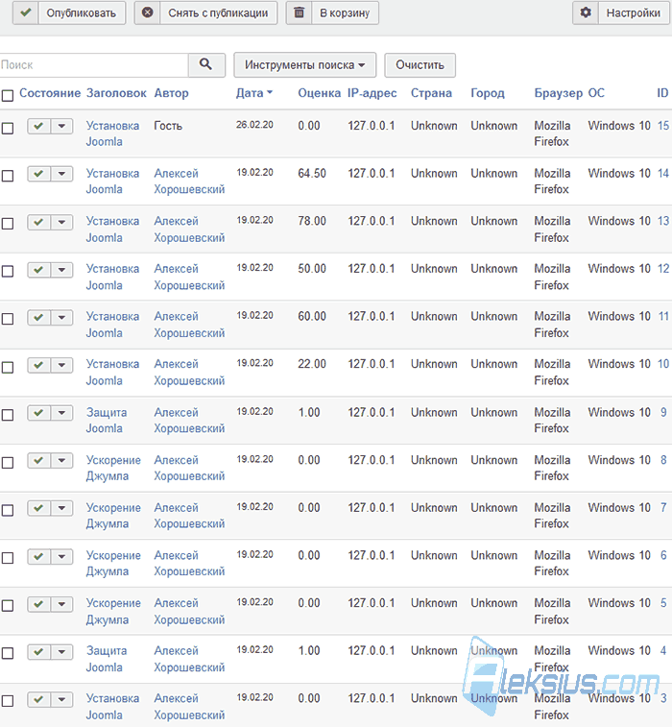The width and height of the screenshot is (672, 727).
Task: Toggle publish state of row ID 8
Action: (39, 460)
